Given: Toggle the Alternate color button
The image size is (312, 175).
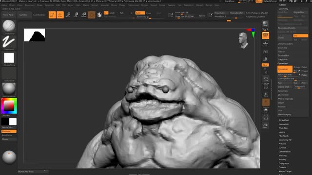Looking at the screenshot, I should pos(9,131).
